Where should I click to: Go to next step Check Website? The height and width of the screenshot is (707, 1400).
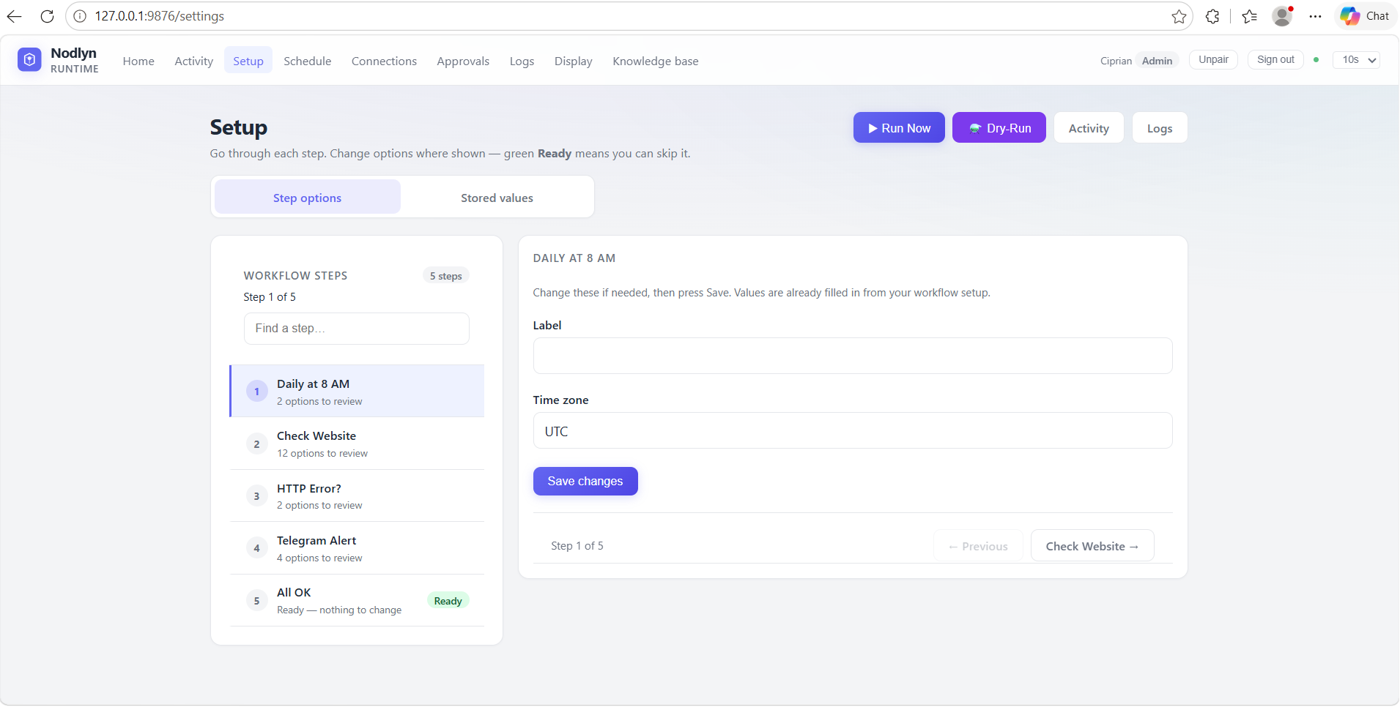pos(1092,545)
